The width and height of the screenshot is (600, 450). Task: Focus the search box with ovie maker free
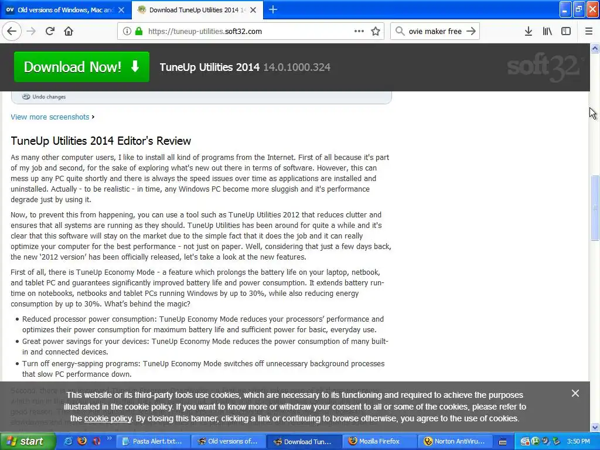pyautogui.click(x=435, y=32)
